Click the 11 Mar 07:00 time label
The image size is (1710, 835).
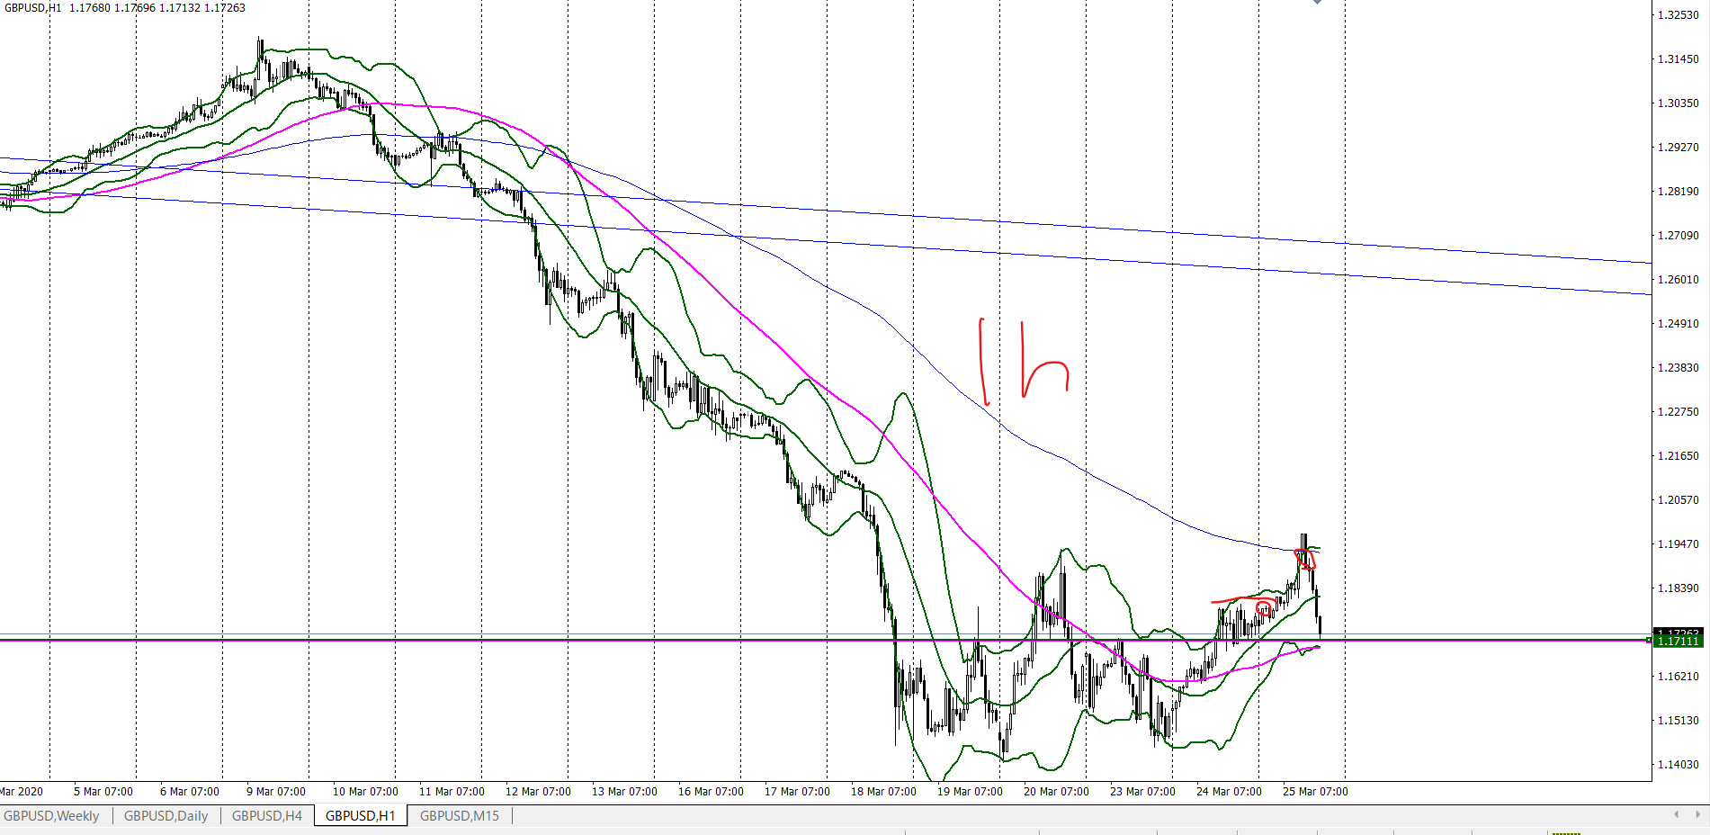(452, 792)
